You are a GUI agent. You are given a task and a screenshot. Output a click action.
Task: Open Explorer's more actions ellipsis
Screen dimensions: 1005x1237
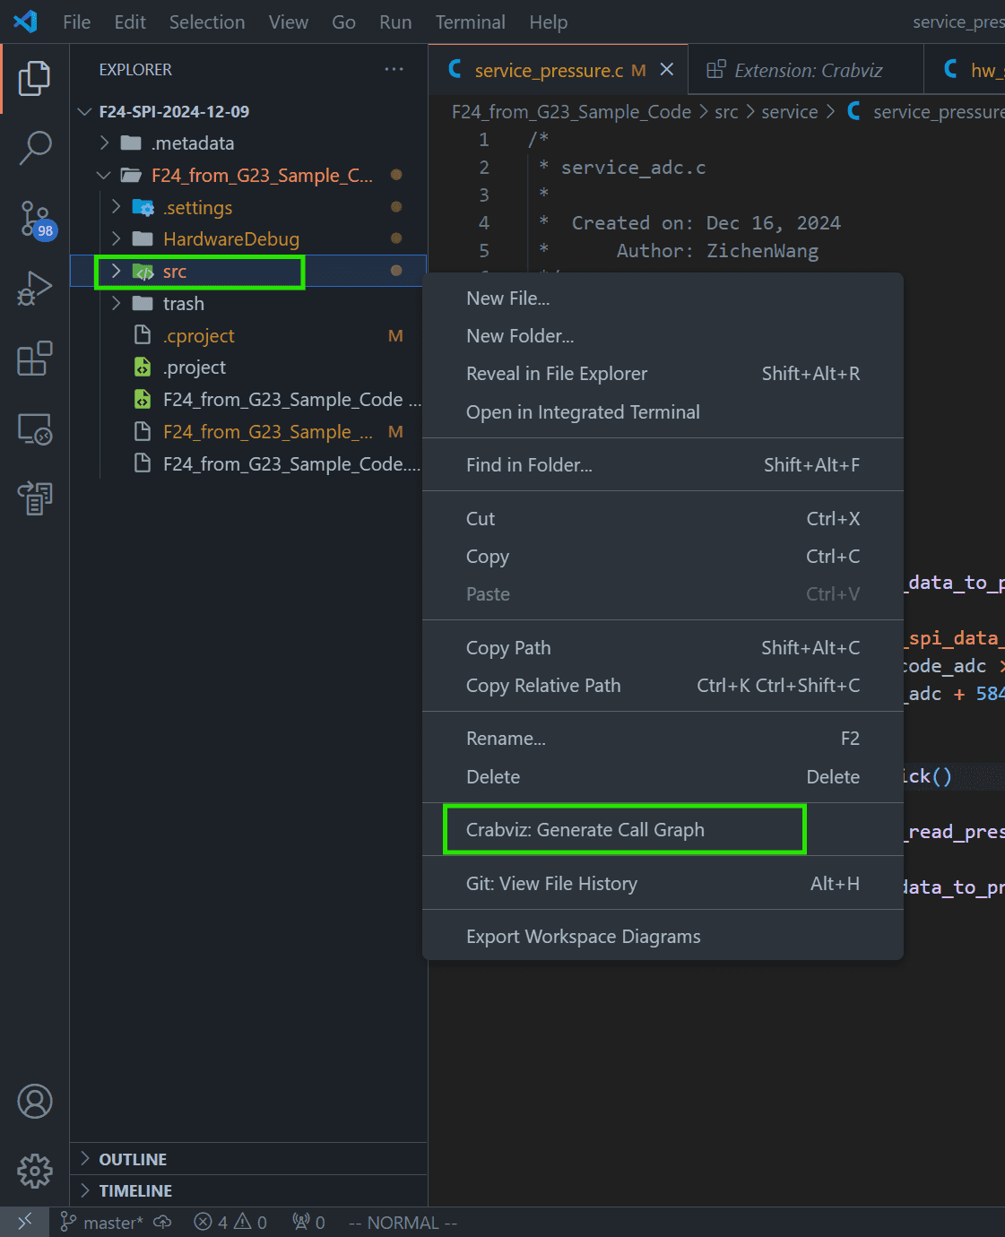click(x=394, y=70)
